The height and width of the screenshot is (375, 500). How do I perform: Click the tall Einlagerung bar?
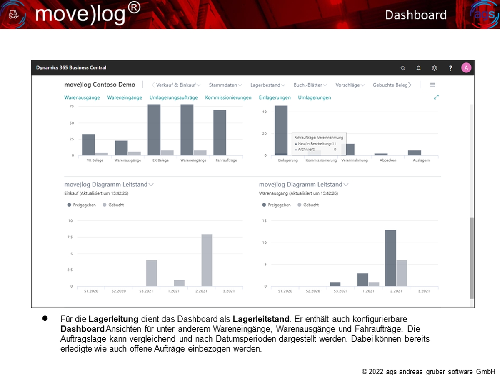pos(281,130)
